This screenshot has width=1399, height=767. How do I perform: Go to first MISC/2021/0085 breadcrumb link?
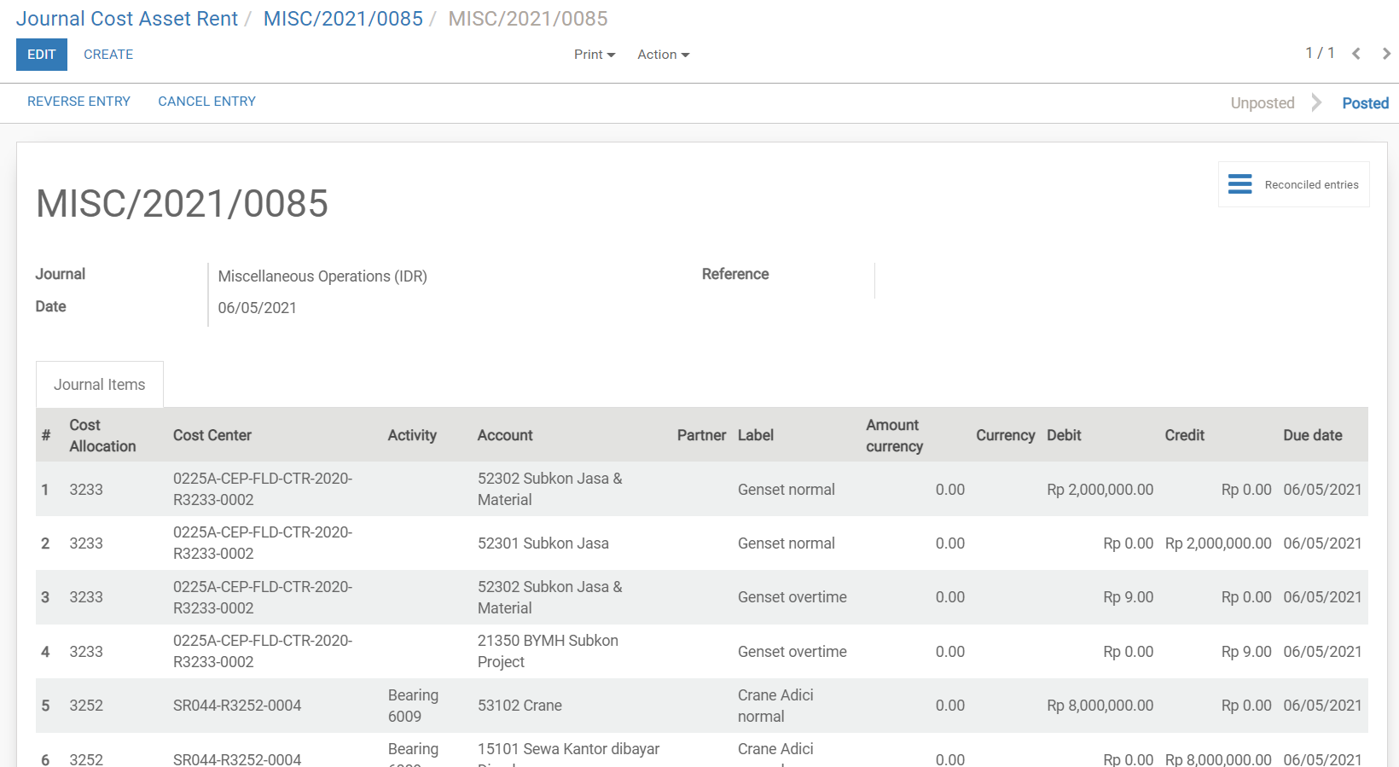[343, 19]
